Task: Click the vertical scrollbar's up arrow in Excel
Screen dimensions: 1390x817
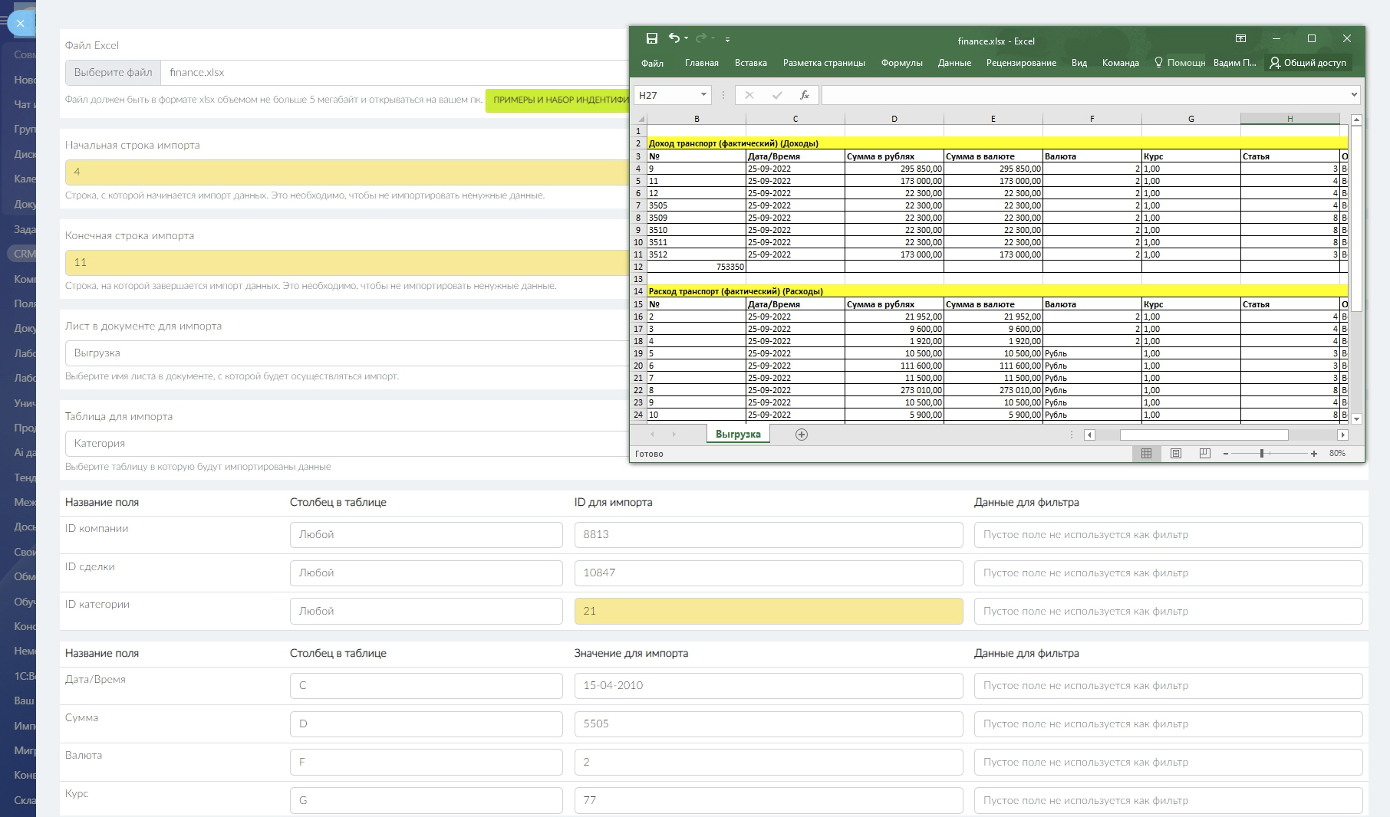Action: (1356, 120)
